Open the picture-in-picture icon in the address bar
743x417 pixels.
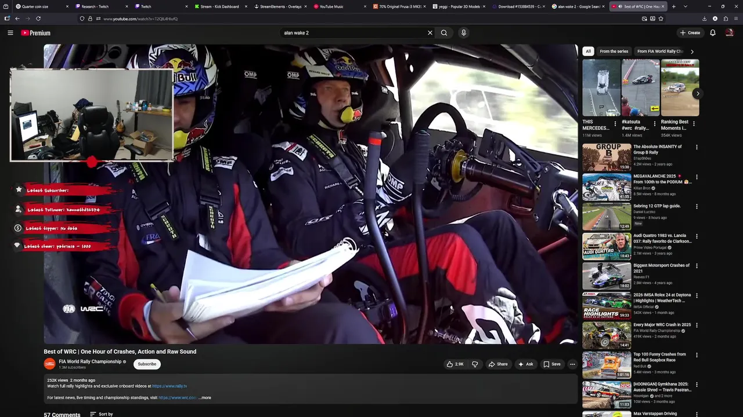(x=644, y=19)
